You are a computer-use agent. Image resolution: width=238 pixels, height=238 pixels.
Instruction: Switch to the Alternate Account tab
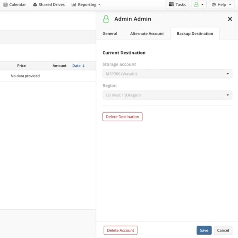(x=147, y=34)
